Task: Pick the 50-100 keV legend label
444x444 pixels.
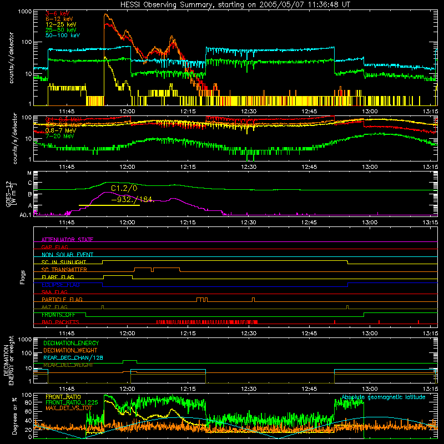Action: point(62,36)
